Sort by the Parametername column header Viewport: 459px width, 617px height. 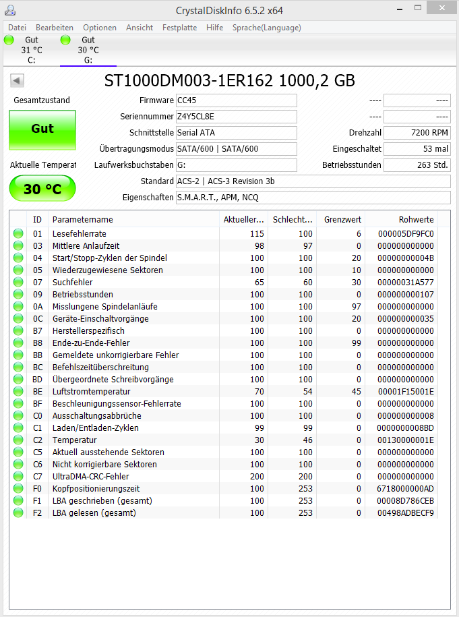pyautogui.click(x=133, y=219)
